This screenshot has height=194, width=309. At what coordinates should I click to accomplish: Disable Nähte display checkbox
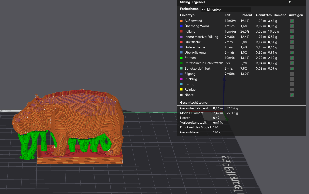pyautogui.click(x=292, y=95)
